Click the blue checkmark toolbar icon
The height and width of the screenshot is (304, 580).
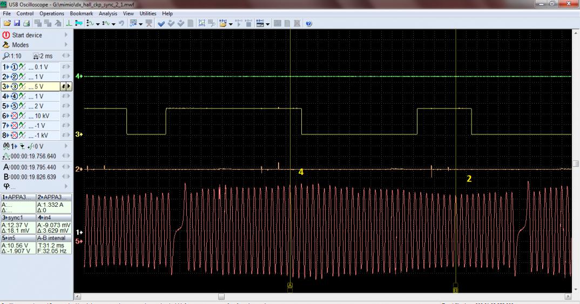(x=161, y=24)
